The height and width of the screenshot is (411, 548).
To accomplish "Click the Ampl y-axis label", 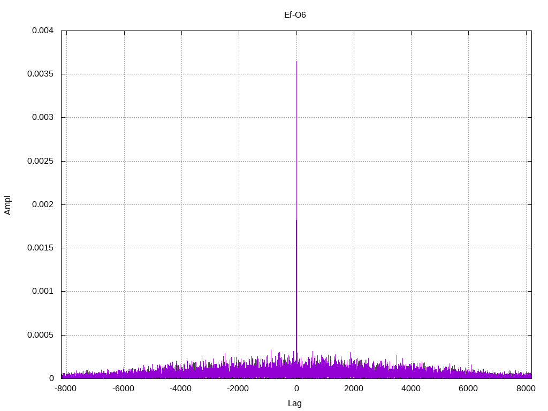I will click(x=7, y=205).
